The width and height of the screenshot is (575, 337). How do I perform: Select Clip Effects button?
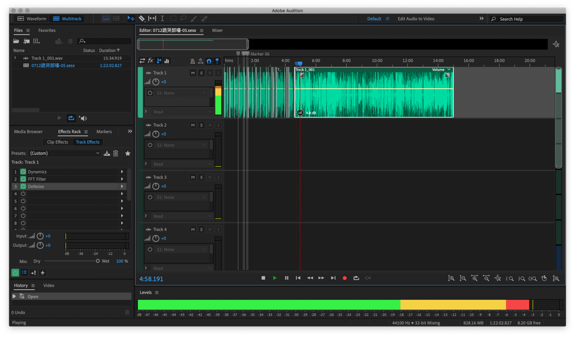(57, 142)
